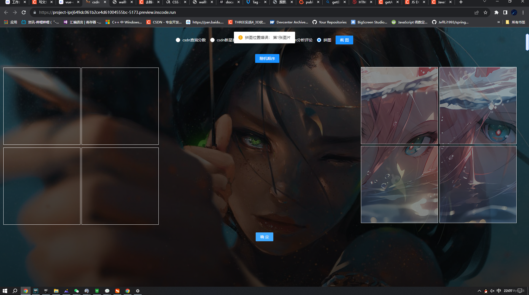Click the page vertical scrollbar thumb
529x295 pixels.
(527, 42)
